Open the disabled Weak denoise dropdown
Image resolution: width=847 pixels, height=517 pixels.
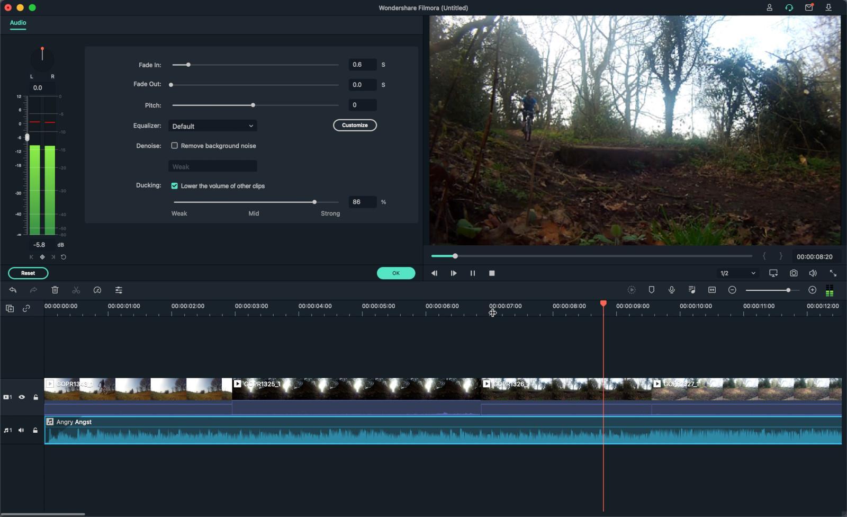pos(213,166)
